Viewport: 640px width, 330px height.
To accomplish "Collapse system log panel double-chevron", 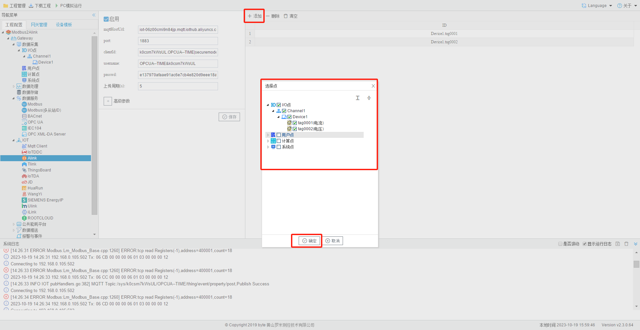I will pos(636,244).
